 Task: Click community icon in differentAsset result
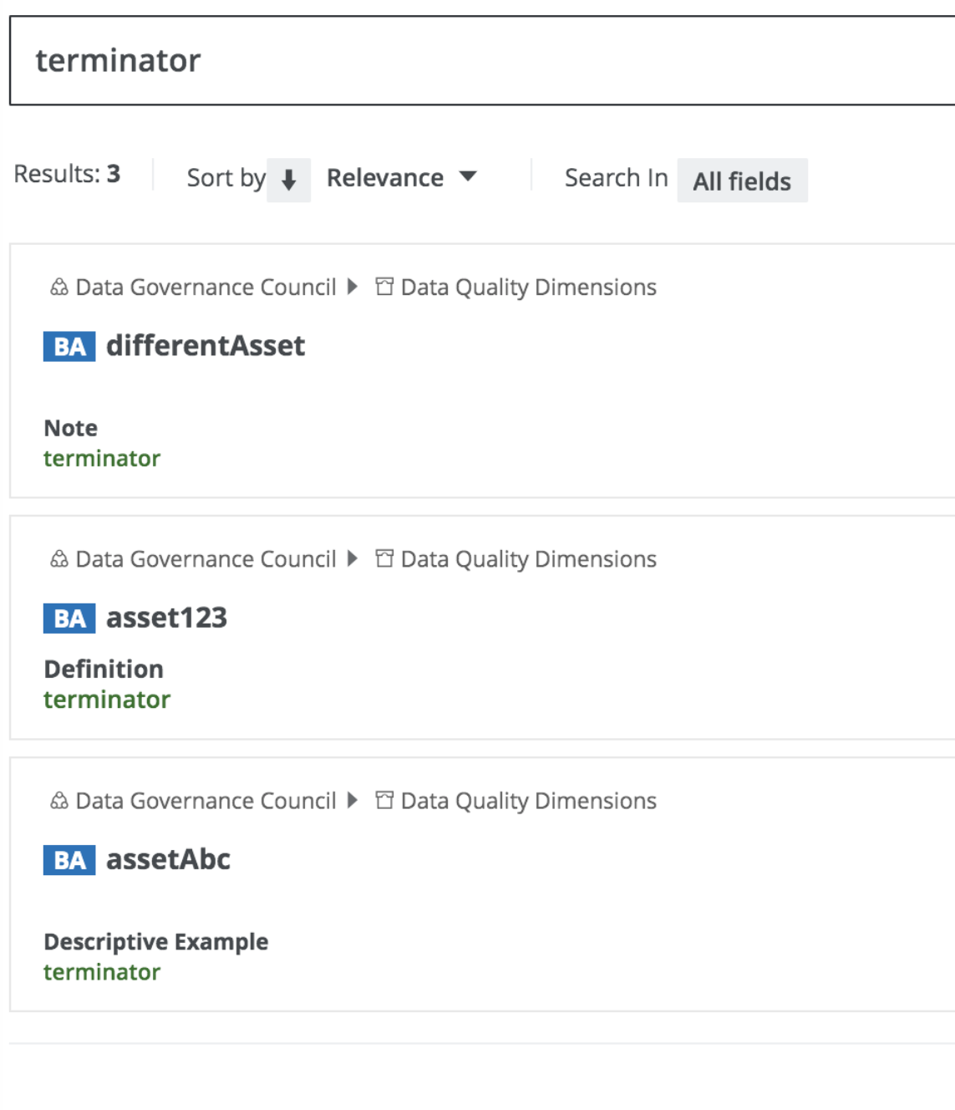(59, 288)
